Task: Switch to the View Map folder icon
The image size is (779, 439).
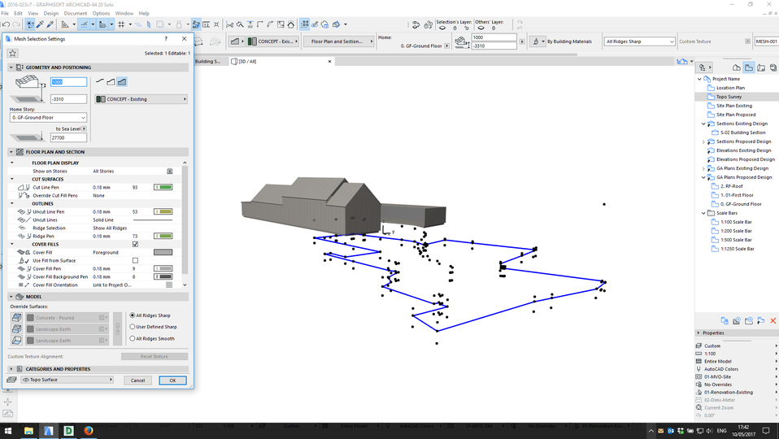Action: tap(749, 67)
